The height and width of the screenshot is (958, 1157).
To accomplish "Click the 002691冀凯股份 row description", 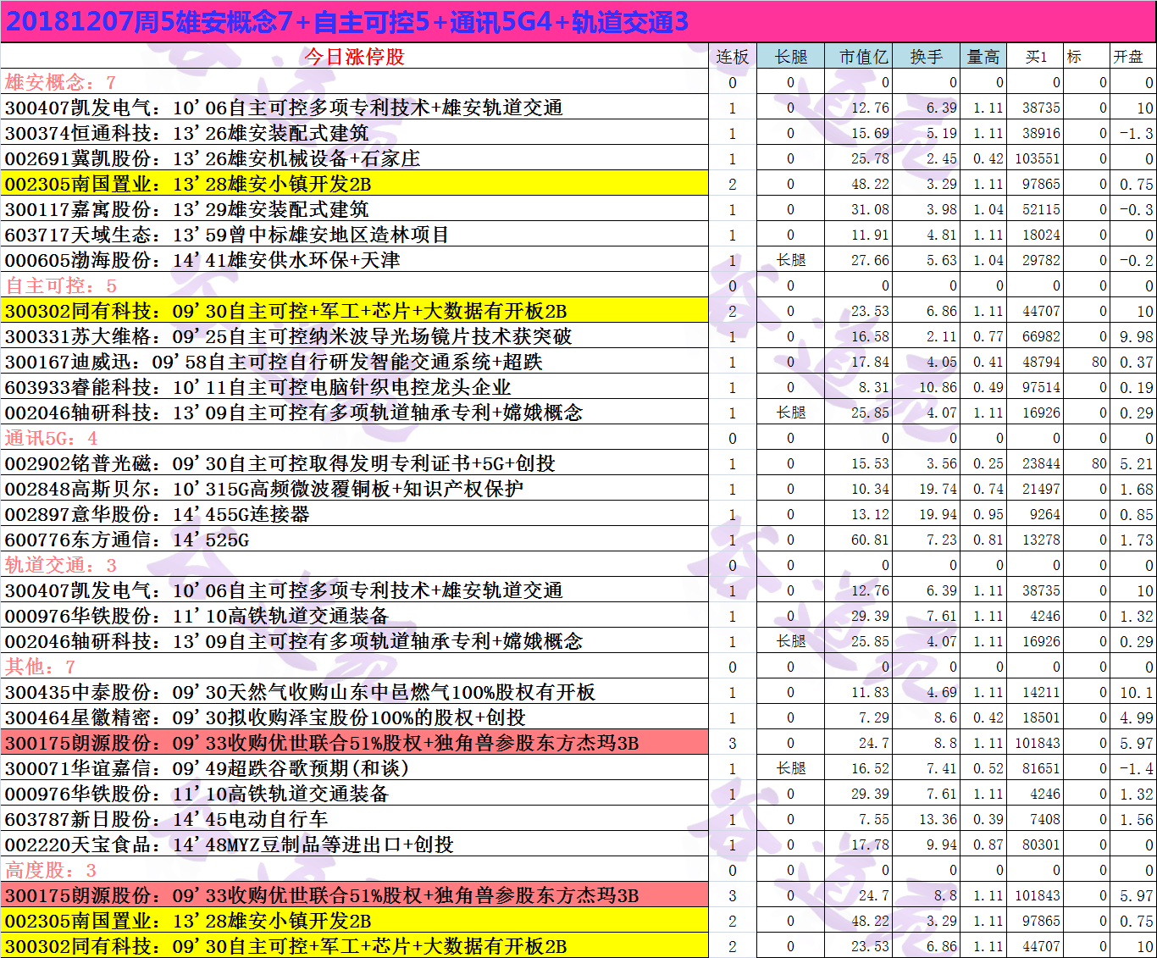I will [x=212, y=158].
